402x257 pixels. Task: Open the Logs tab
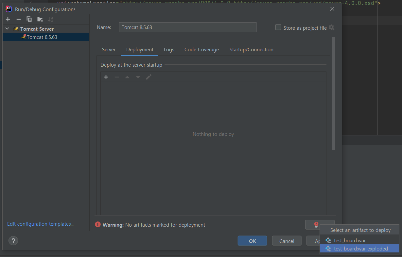click(x=169, y=50)
